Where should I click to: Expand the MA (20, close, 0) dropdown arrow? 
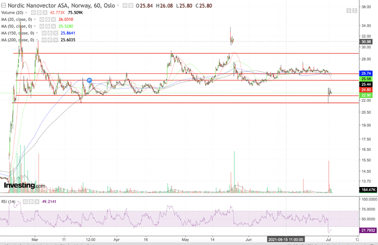pyautogui.click(x=35, y=19)
